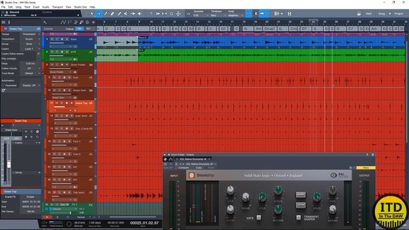
Task: Open the Timestretch dropdown in inspector
Action: pos(30,39)
